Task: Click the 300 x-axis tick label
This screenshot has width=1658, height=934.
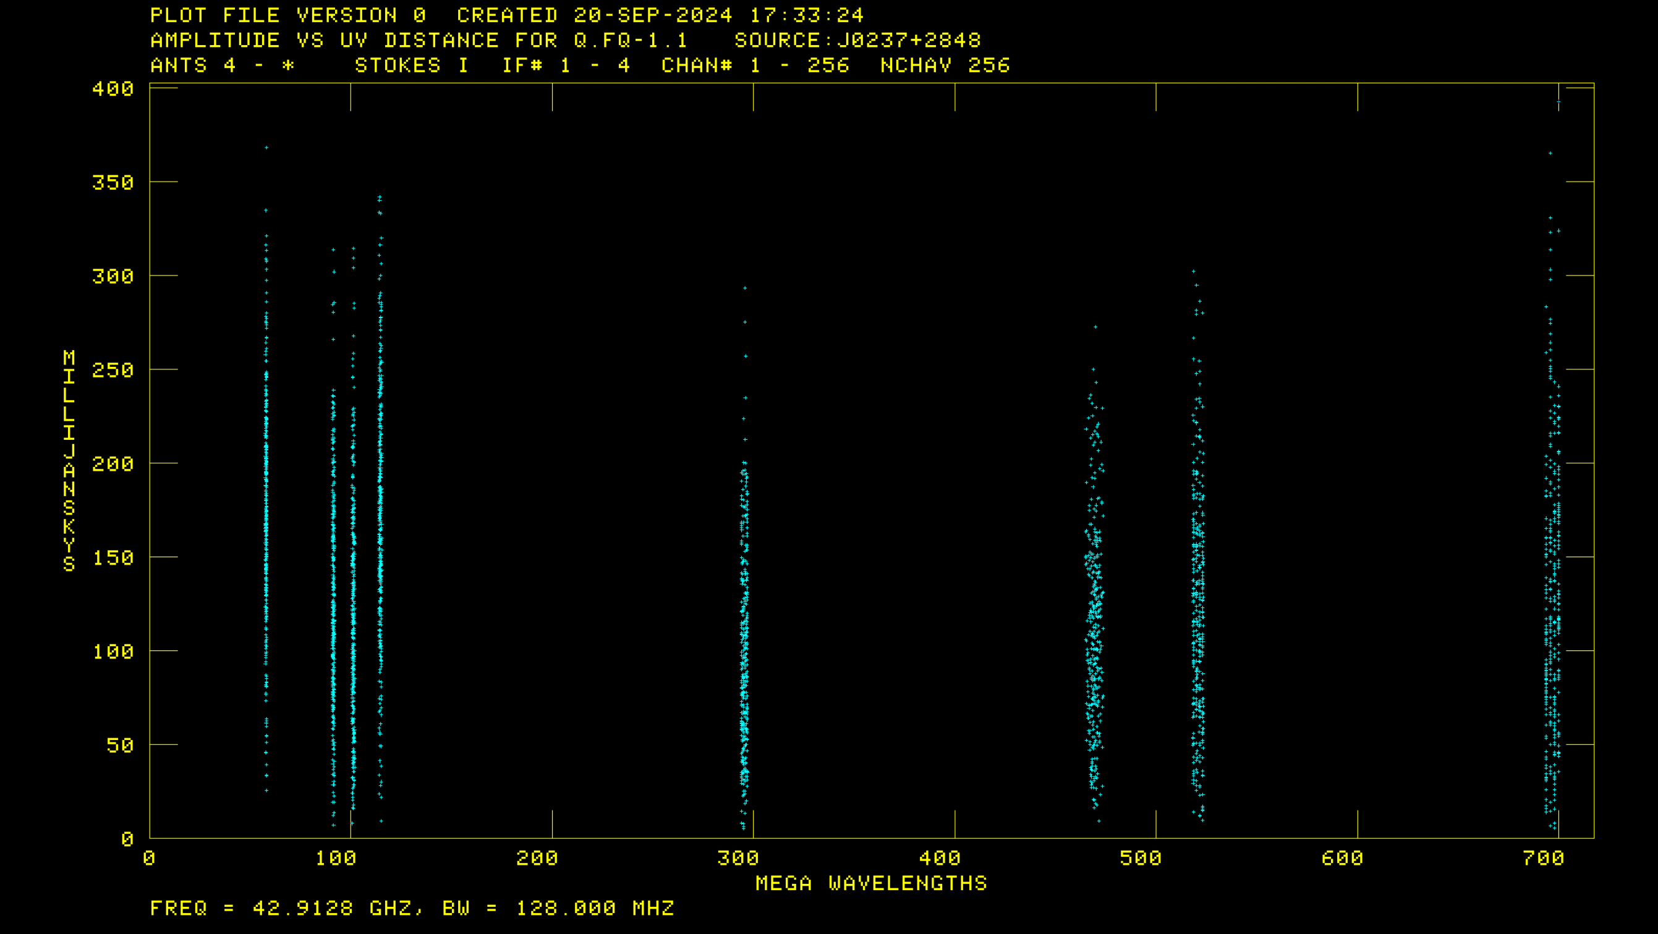Action: 738,858
